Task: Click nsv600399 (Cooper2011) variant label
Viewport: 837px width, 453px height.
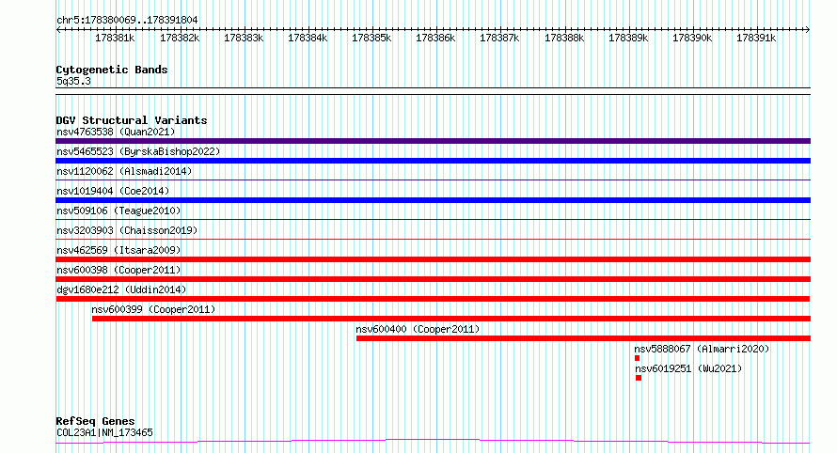Action: (x=153, y=309)
